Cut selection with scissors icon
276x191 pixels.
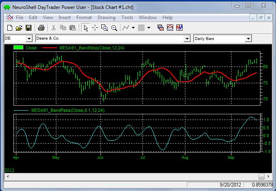(x=53, y=28)
